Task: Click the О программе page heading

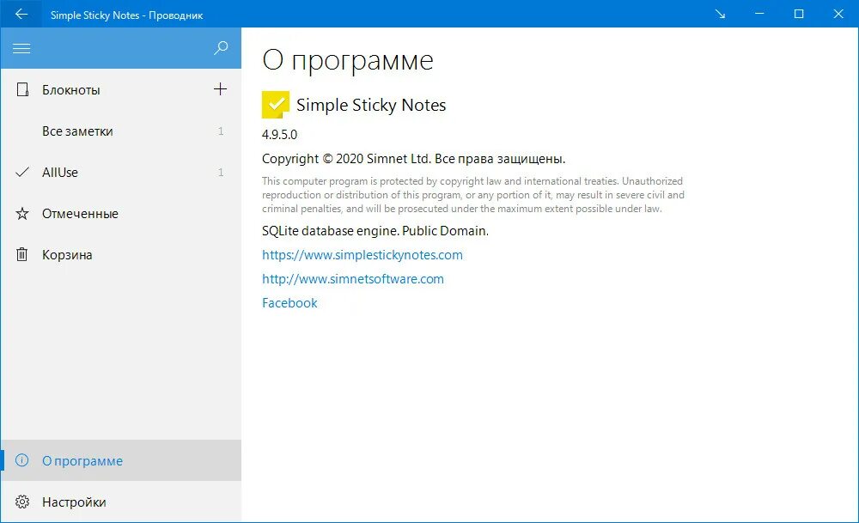Action: coord(347,61)
